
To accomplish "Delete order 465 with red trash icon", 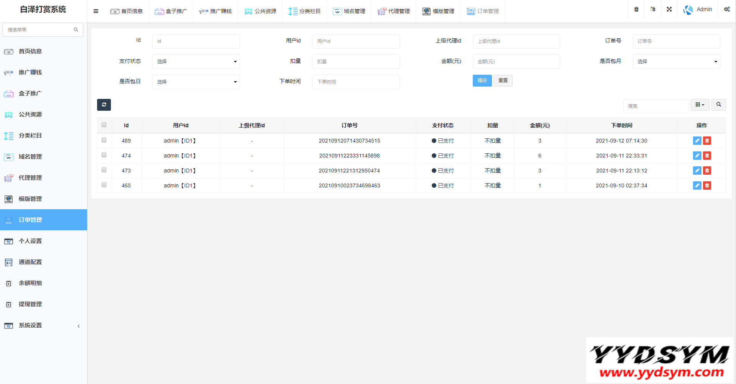I will 707,185.
